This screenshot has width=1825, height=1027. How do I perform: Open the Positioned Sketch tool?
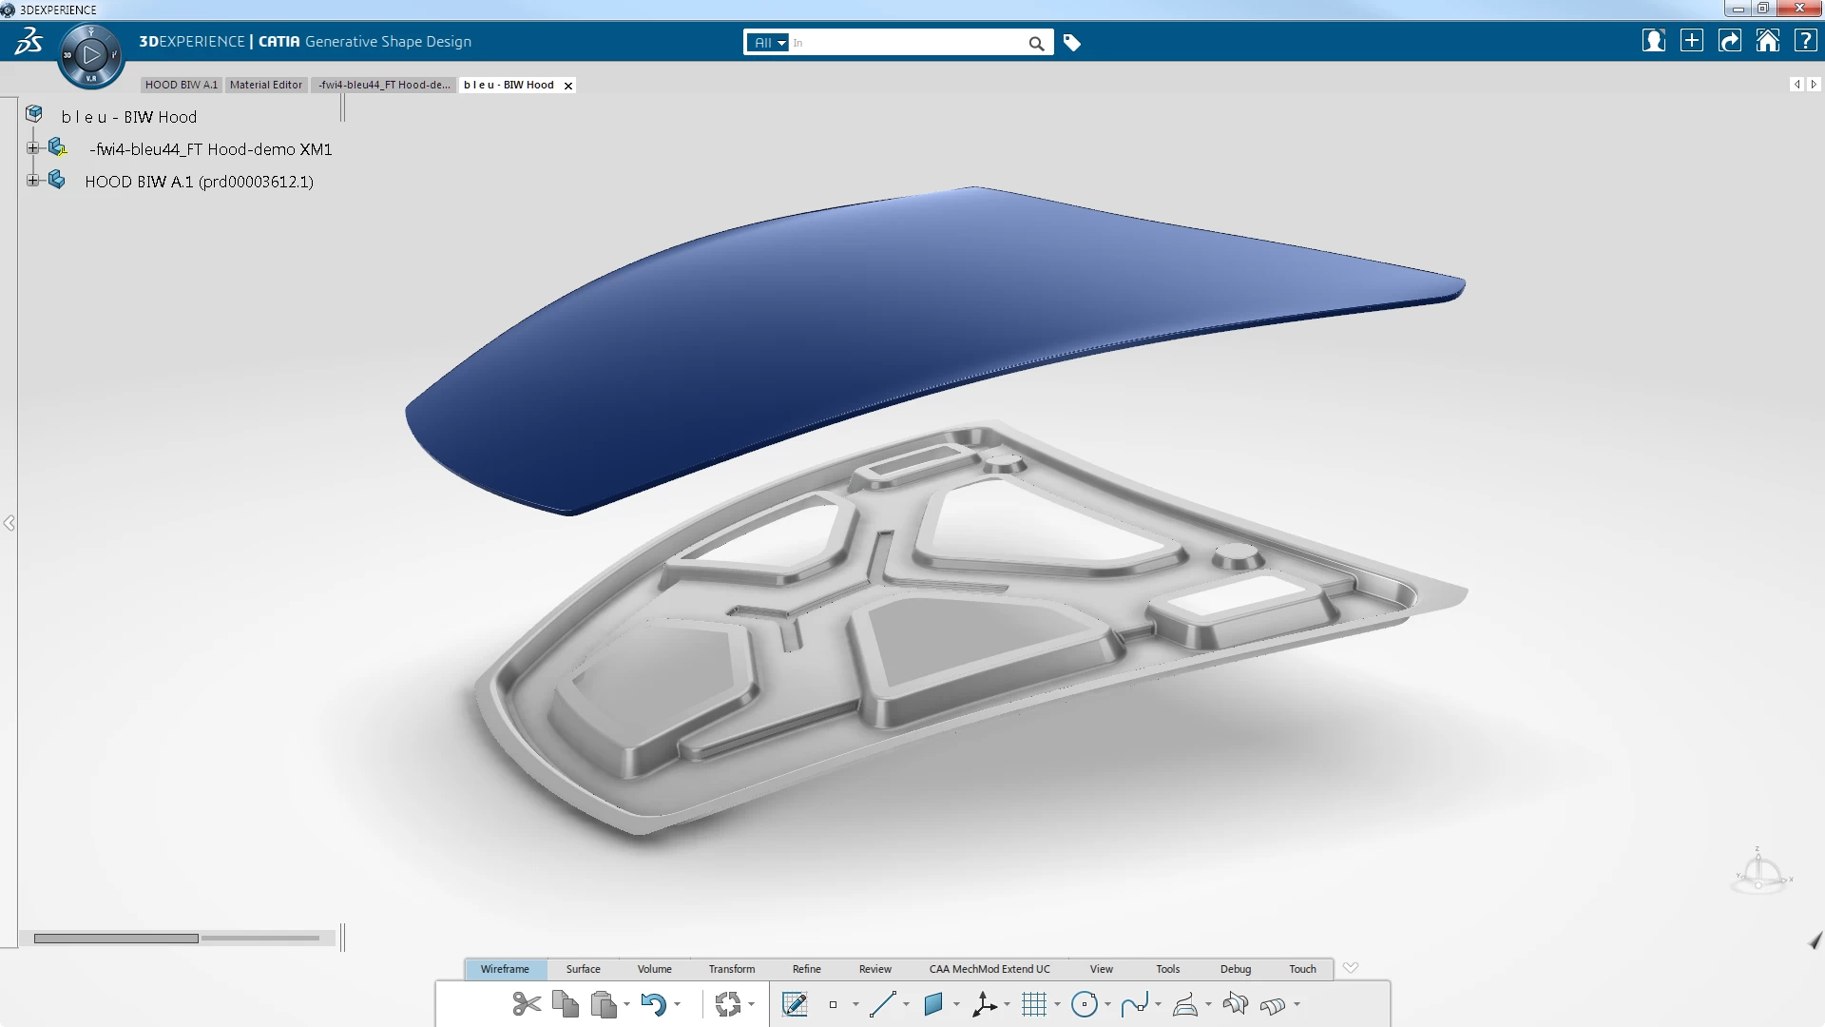(x=795, y=1004)
